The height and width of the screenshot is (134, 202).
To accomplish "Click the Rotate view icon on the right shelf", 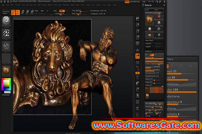I will point(137,96).
